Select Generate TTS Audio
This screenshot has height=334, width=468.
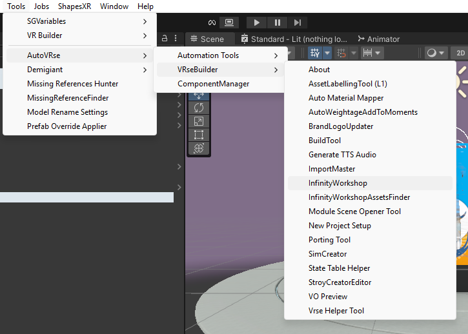[370, 155]
